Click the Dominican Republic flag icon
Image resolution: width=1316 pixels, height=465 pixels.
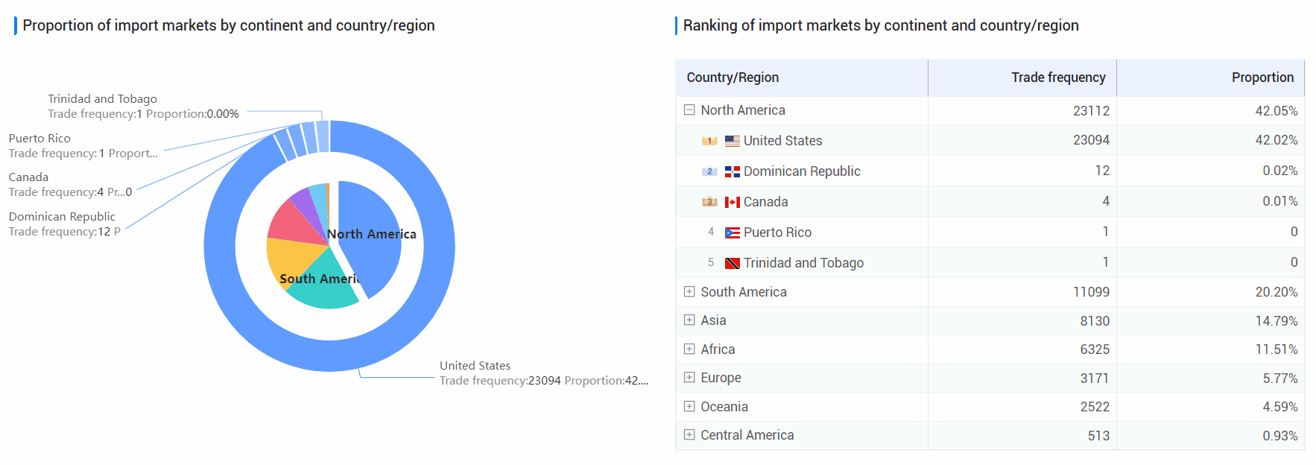[x=732, y=171]
